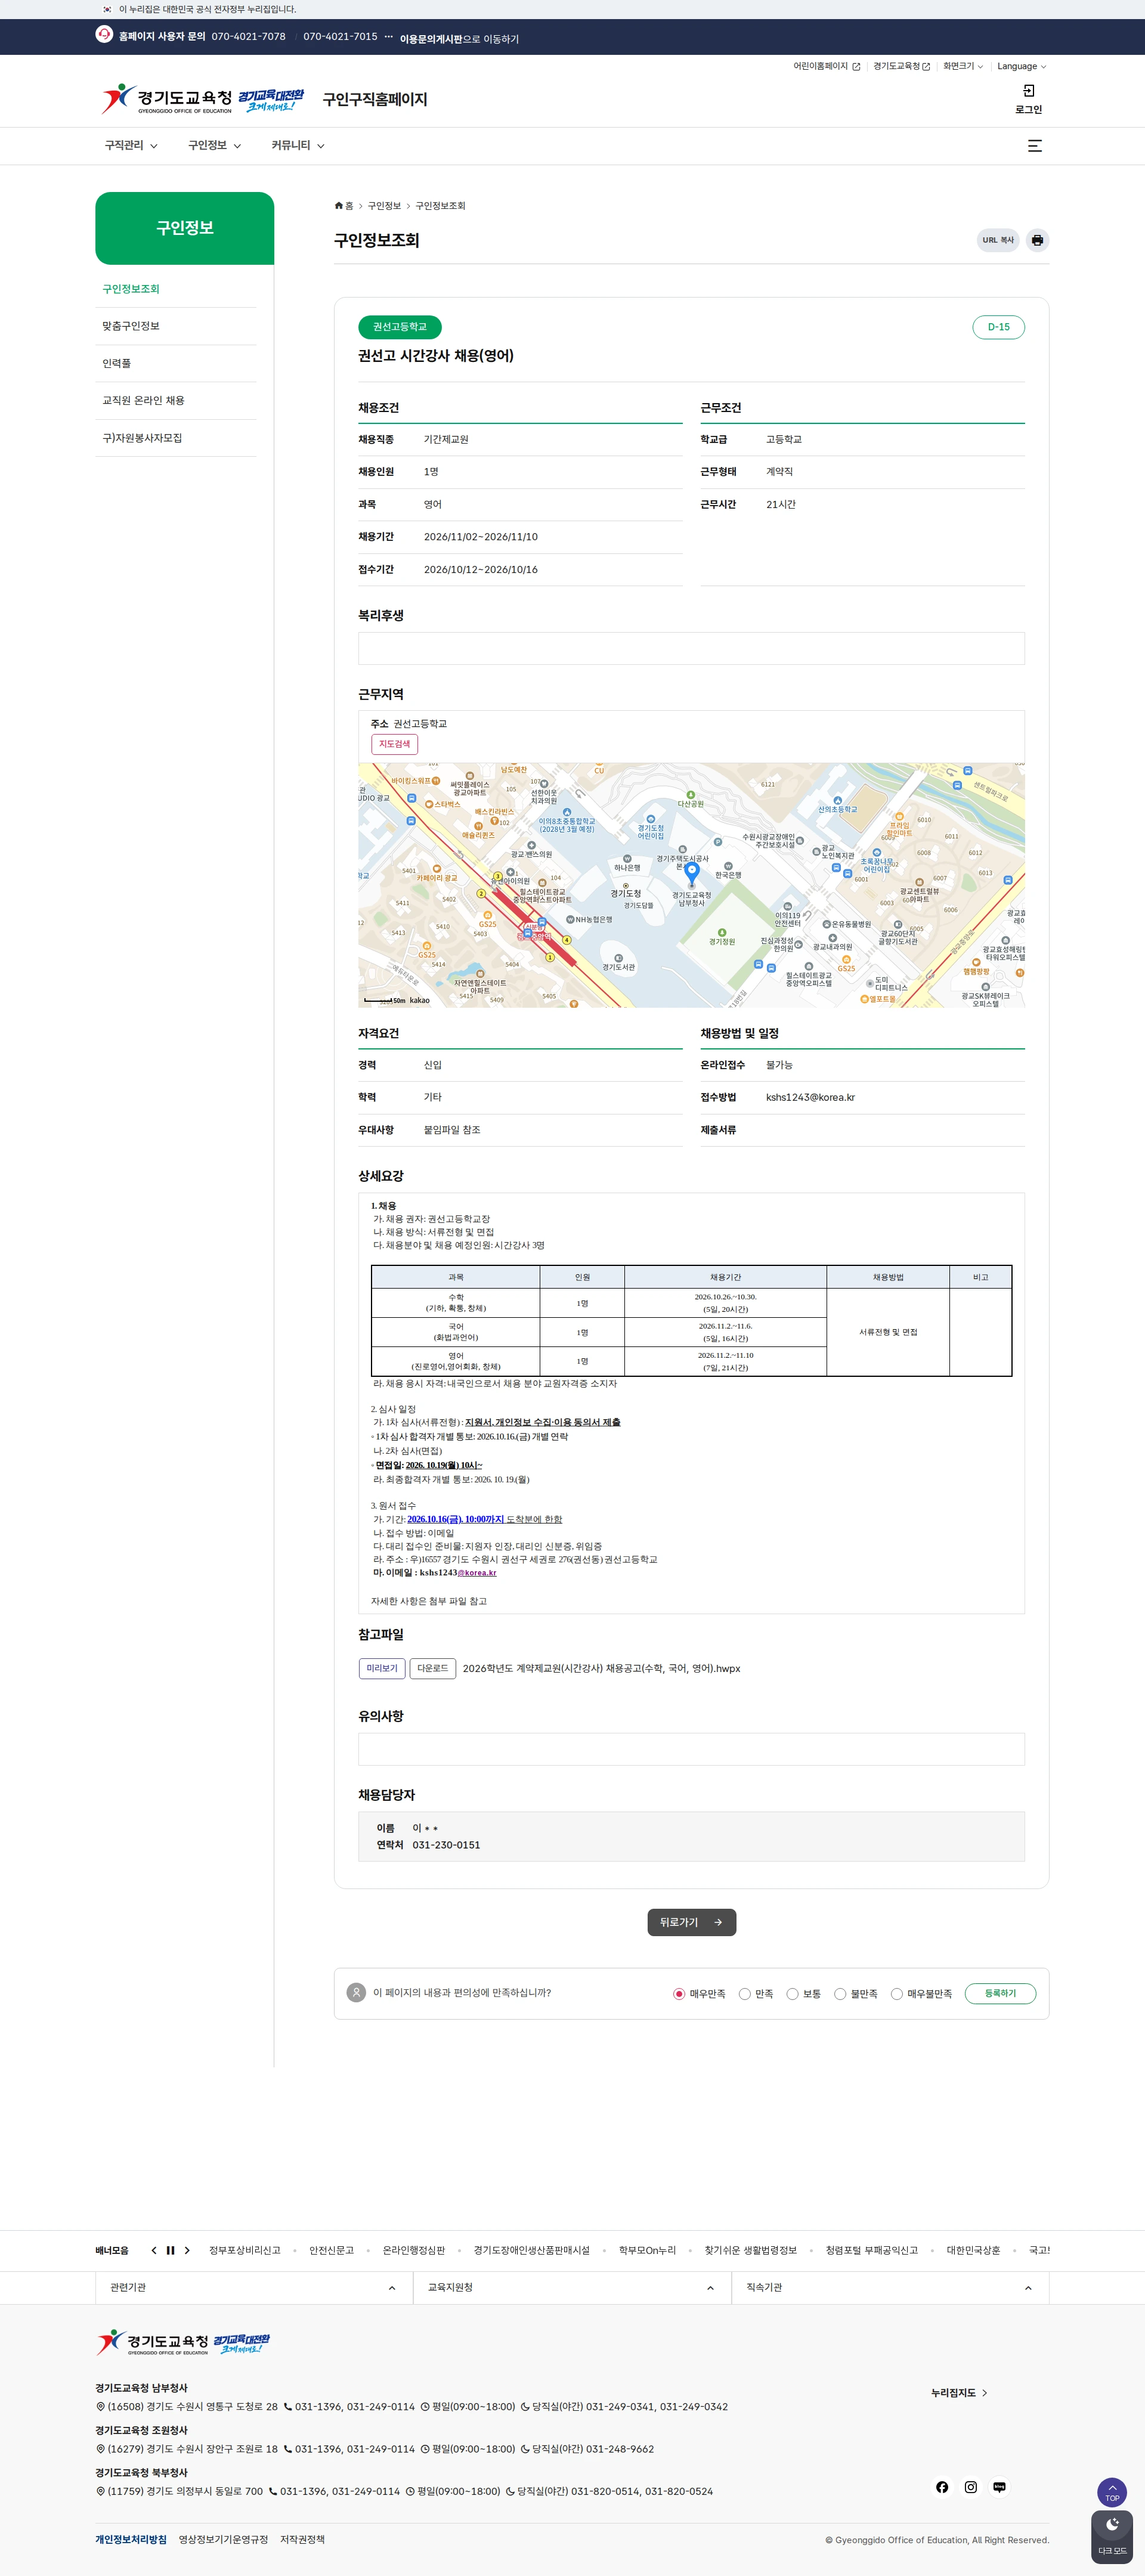This screenshot has width=1145, height=2576.
Task: Expand the 커뮤니티 menu
Action: 298,146
